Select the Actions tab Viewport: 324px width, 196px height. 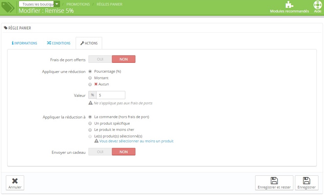point(89,43)
